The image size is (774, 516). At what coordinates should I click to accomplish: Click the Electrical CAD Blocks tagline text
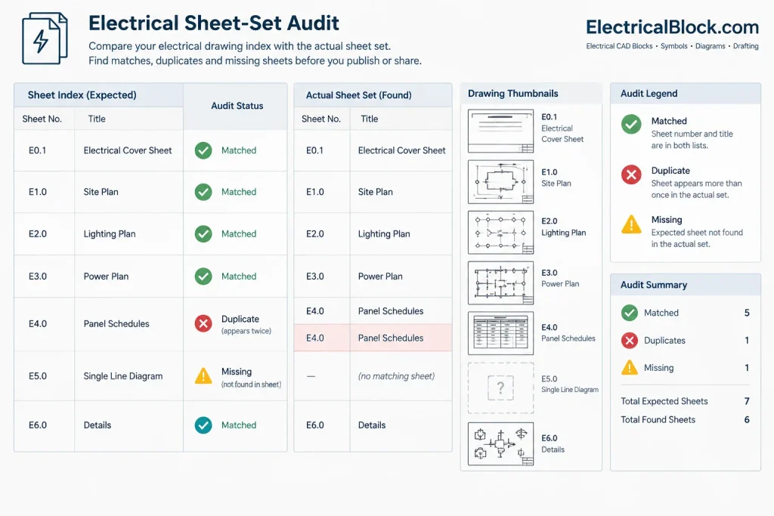tap(672, 46)
